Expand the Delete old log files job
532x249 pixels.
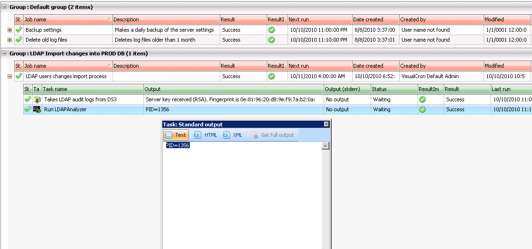pos(9,40)
